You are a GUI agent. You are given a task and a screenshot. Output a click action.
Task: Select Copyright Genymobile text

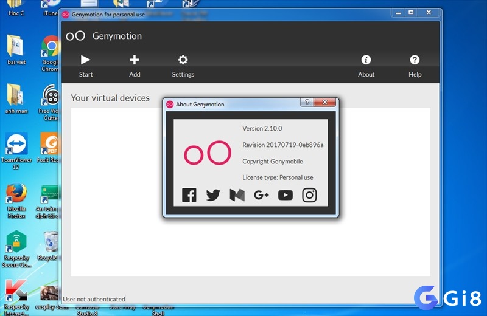272,161
